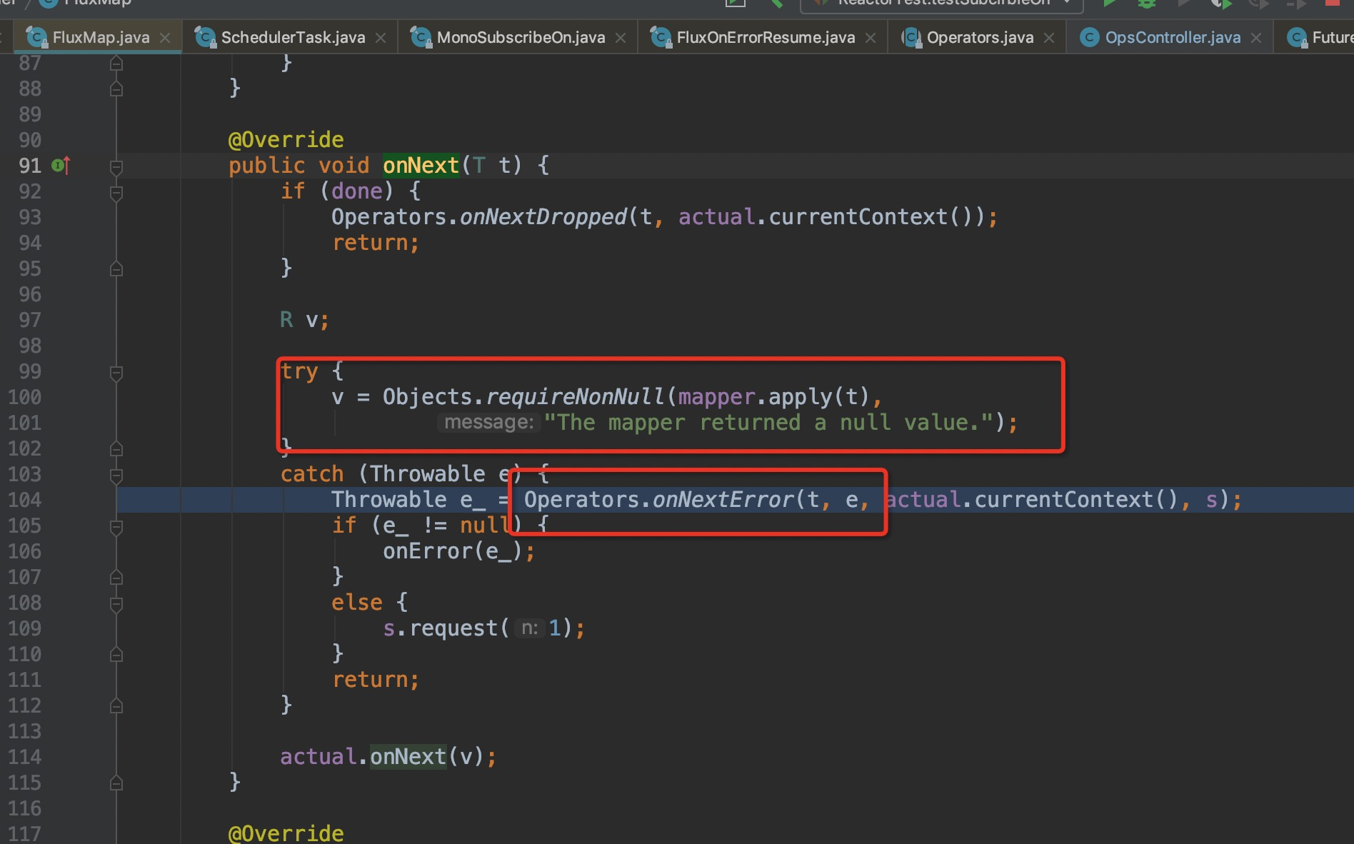The width and height of the screenshot is (1354, 844).
Task: Collapse the try block fold marker at line 99
Action: (116, 373)
